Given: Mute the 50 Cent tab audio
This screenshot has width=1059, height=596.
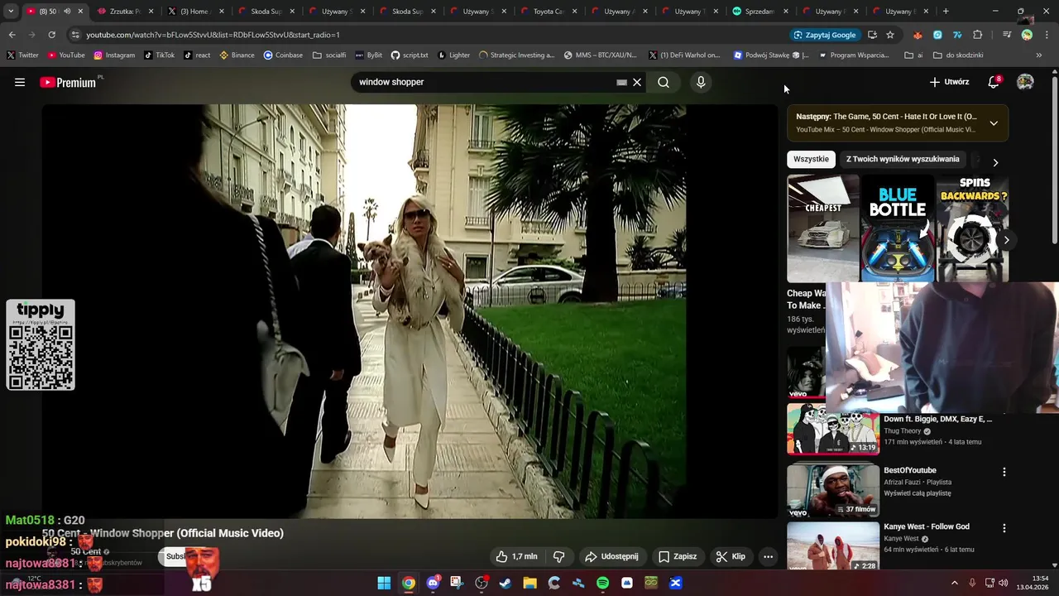Looking at the screenshot, I should (67, 12).
